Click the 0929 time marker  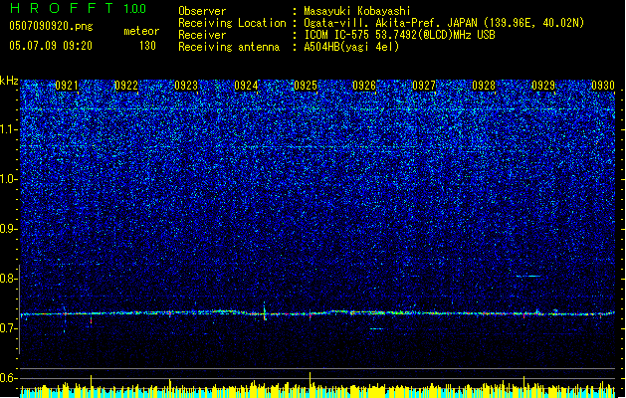pyautogui.click(x=543, y=86)
